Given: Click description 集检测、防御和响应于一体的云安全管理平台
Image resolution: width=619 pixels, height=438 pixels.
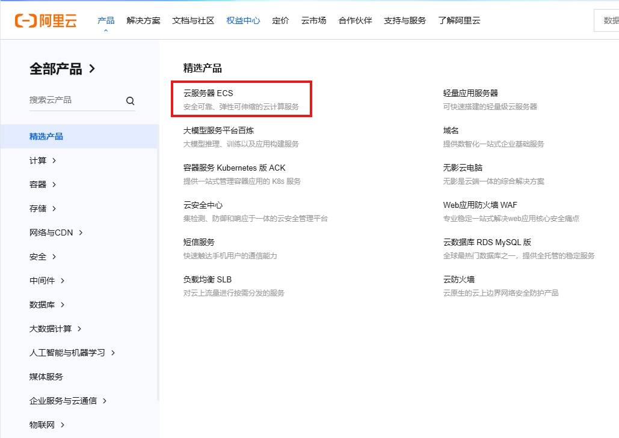Looking at the screenshot, I should coord(256,219).
